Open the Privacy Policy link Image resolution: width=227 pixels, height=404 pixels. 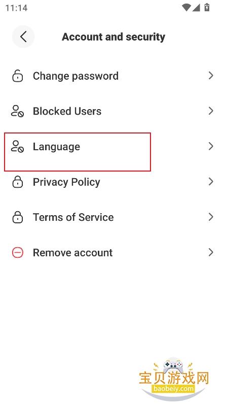click(113, 182)
